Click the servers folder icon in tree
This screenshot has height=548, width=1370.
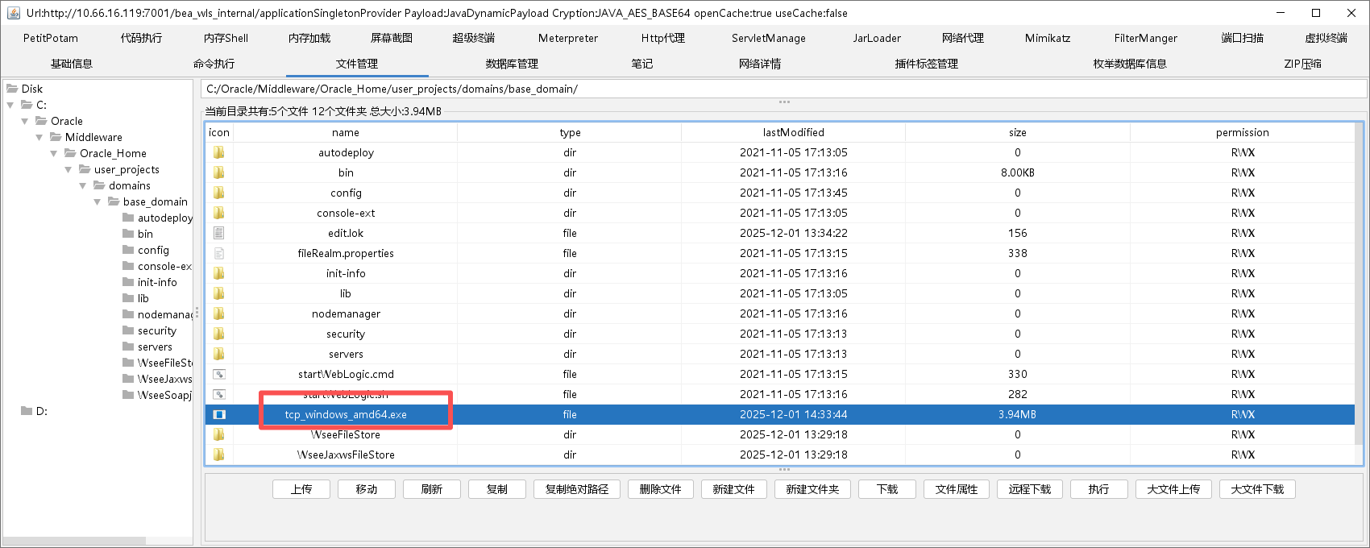click(x=128, y=347)
